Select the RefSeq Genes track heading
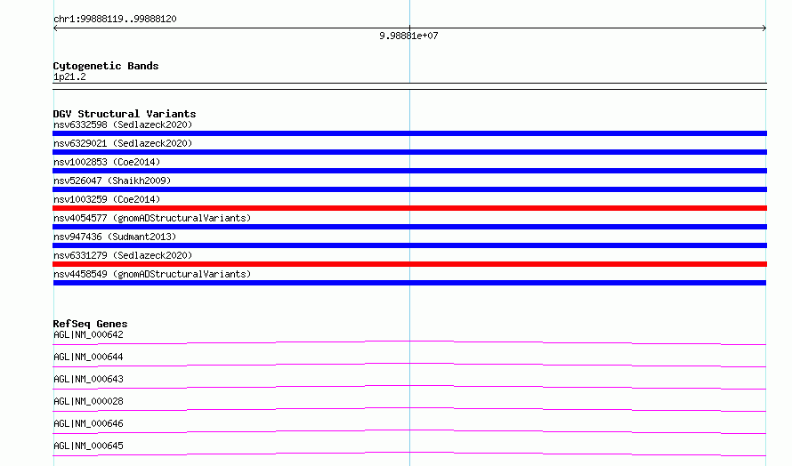The image size is (792, 466). [x=90, y=324]
